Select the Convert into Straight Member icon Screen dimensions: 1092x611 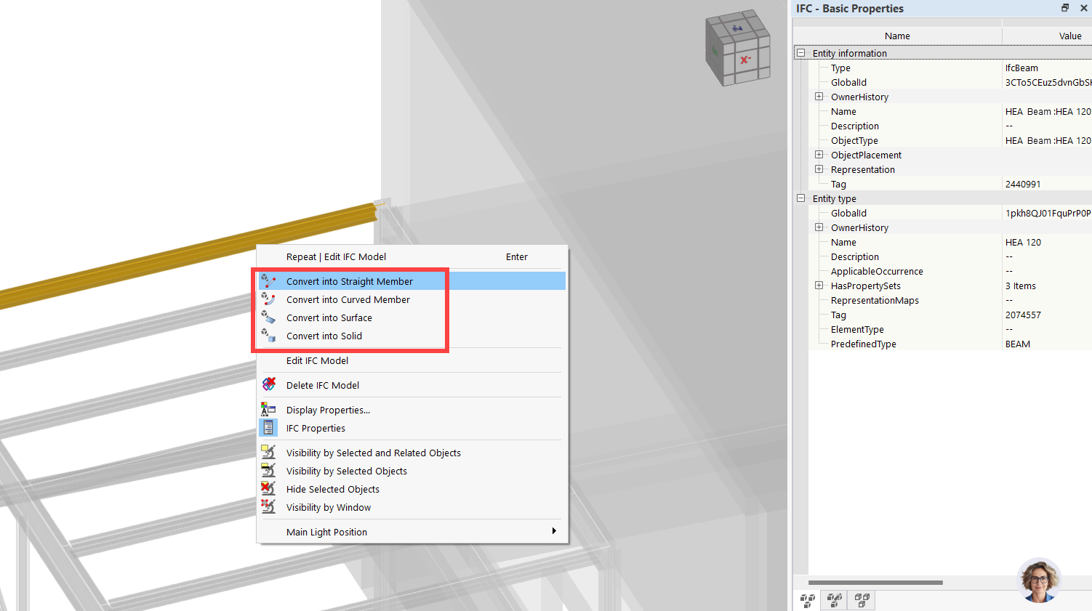269,281
